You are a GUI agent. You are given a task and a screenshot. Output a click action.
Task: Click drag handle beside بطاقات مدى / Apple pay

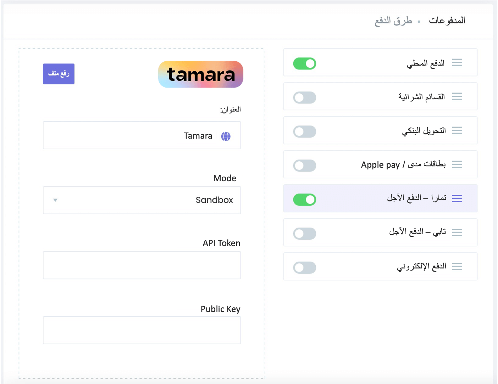point(457,165)
